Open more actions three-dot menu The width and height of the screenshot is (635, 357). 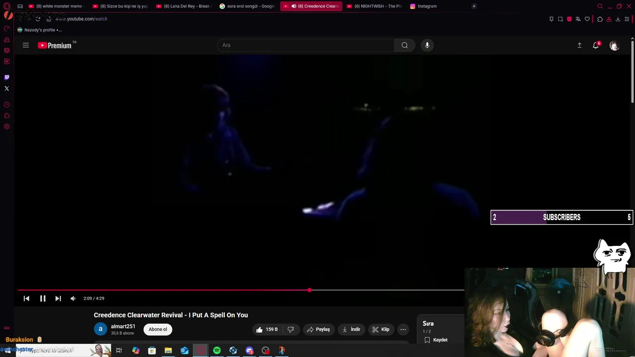tap(403, 329)
